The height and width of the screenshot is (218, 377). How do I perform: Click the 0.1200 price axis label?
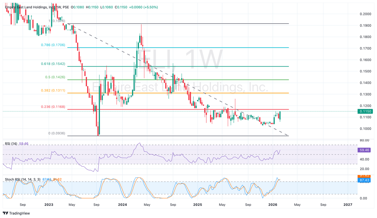point(365,106)
